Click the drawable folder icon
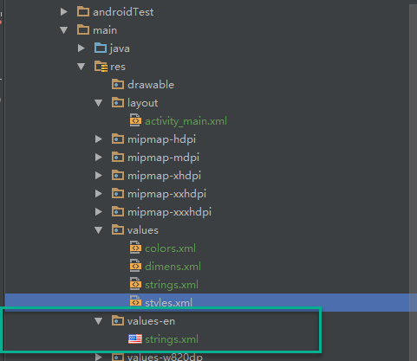Image resolution: width=417 pixels, height=361 pixels. click(118, 84)
